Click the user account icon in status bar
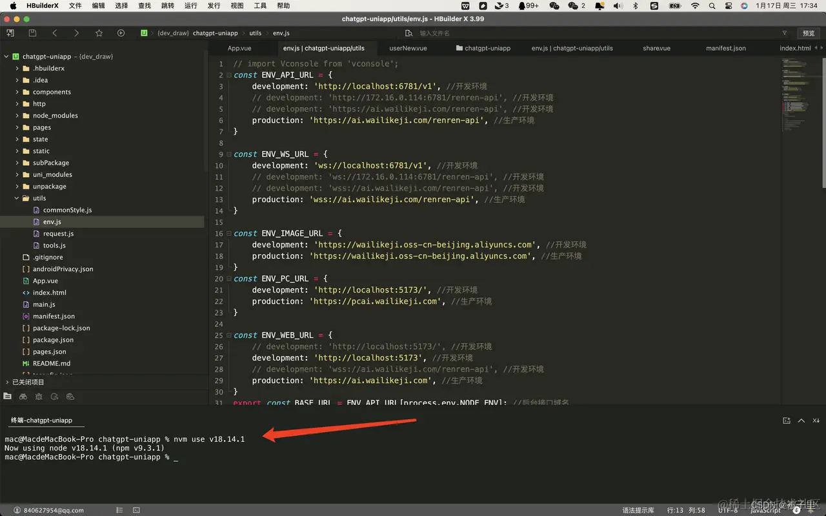Screen dimensions: 826x516 [17, 510]
